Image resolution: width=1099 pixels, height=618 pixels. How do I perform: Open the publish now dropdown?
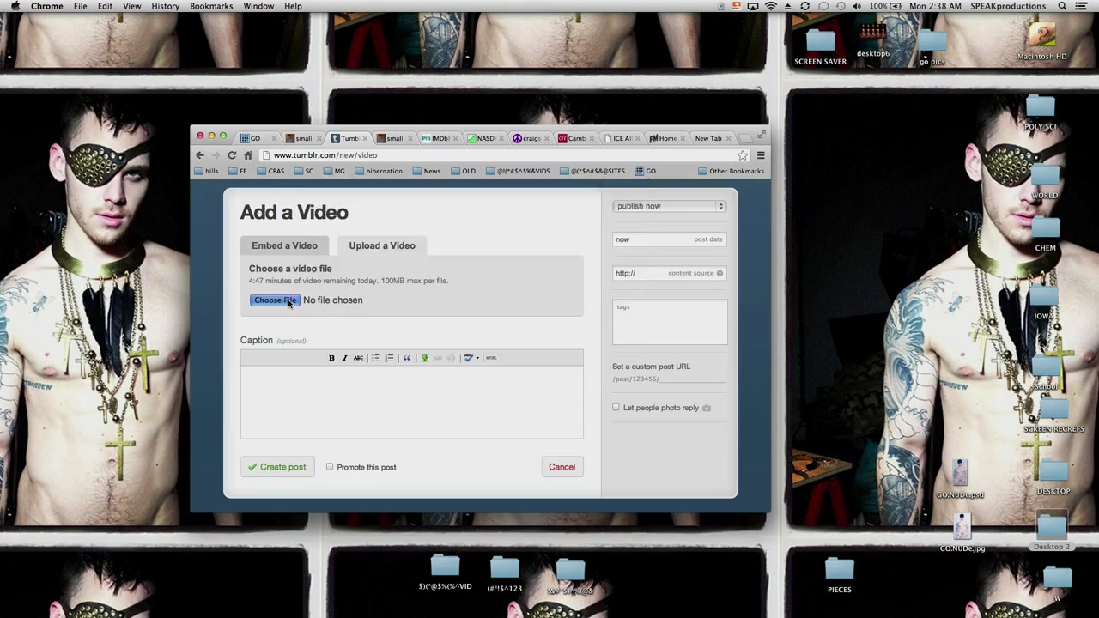point(669,206)
